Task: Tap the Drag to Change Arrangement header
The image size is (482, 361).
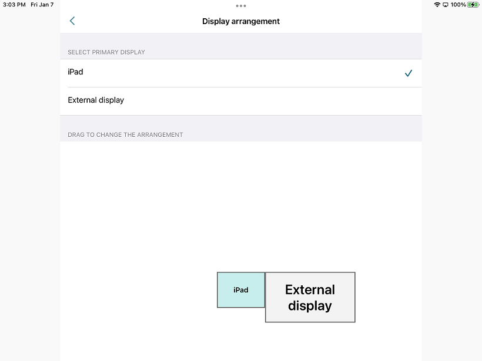Action: 125,135
